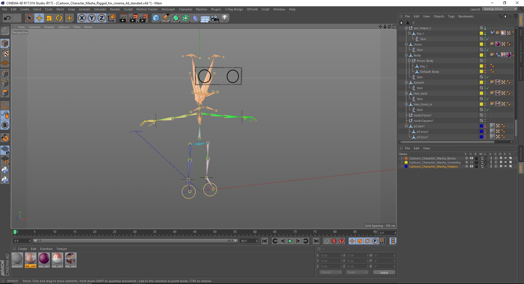This screenshot has width=524, height=284.
Task: Click the coordinate system icon
Action: coord(112,18)
